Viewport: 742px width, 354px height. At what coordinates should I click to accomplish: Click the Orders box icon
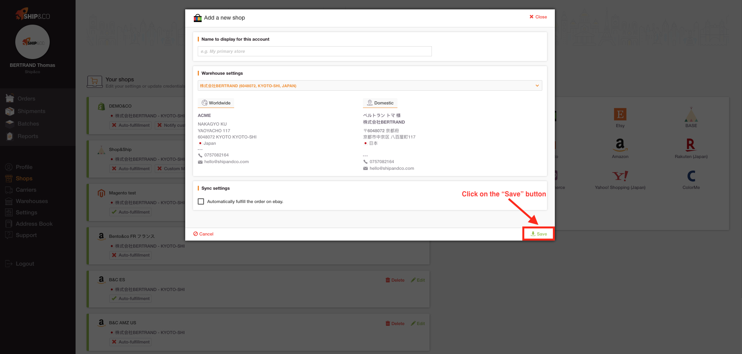(x=10, y=98)
